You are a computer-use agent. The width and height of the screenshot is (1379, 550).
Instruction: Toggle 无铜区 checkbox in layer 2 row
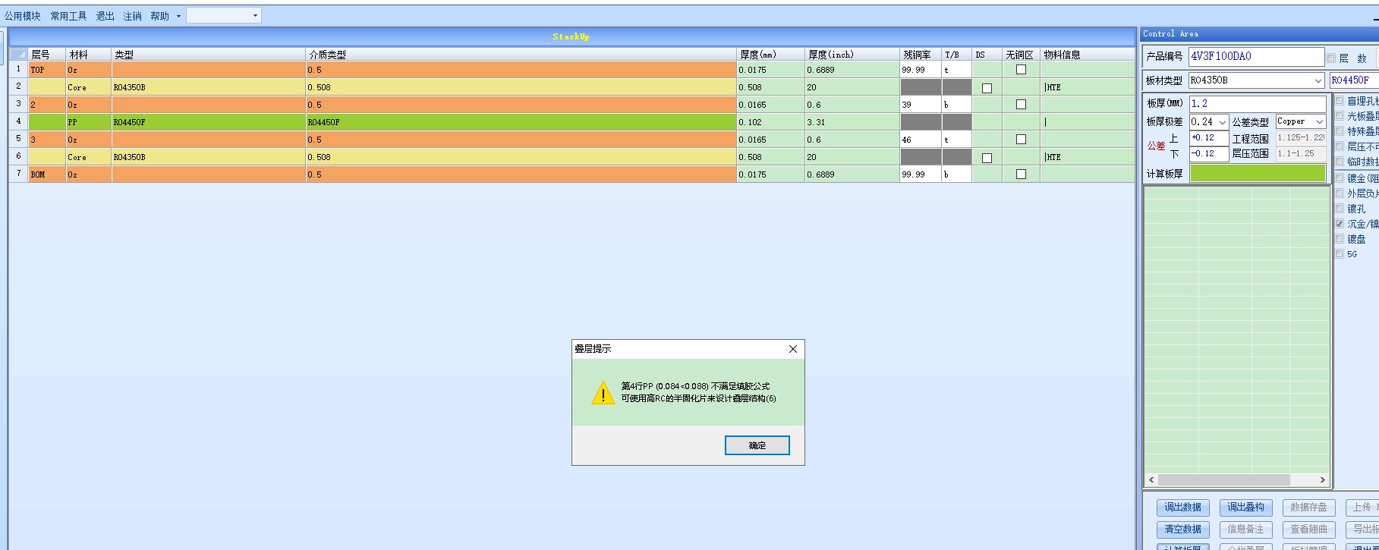1021,105
